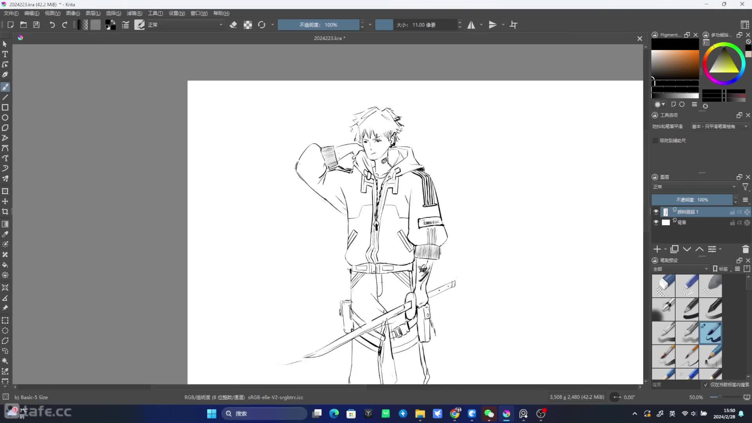The height and width of the screenshot is (423, 752).
Task: Click the Windows taskbar search box
Action: pyautogui.click(x=265, y=414)
